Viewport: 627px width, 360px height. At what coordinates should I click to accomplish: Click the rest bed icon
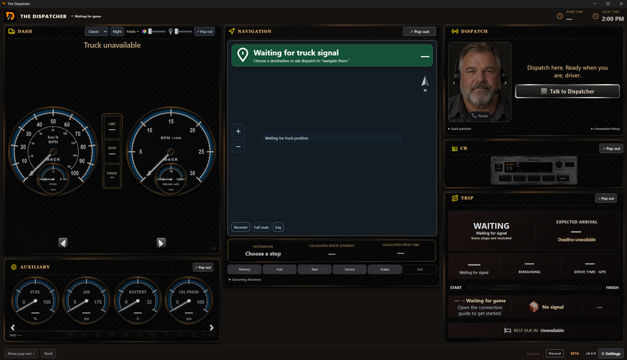(507, 331)
